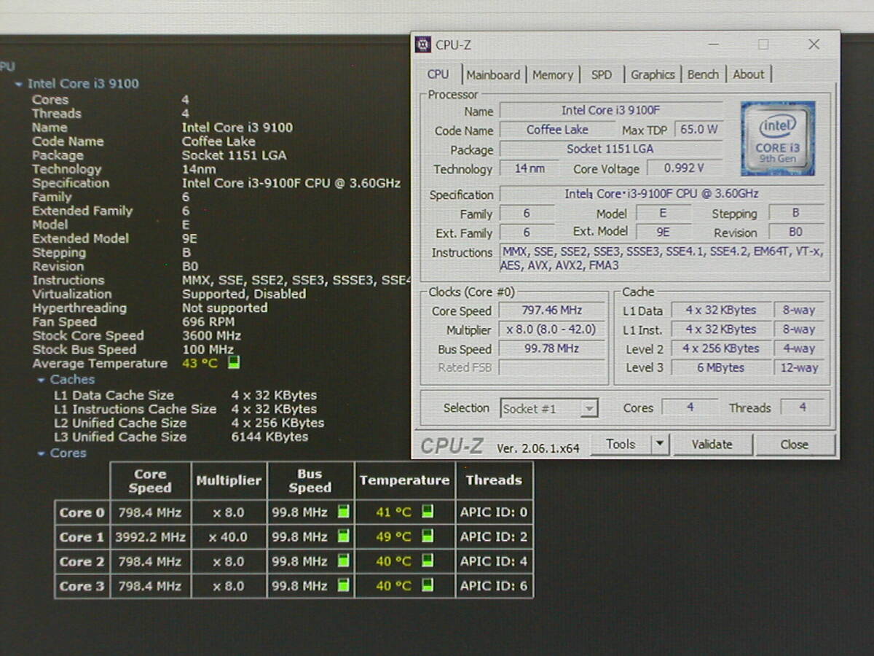Click the Core 3 row header
The width and height of the screenshot is (874, 656).
point(82,585)
